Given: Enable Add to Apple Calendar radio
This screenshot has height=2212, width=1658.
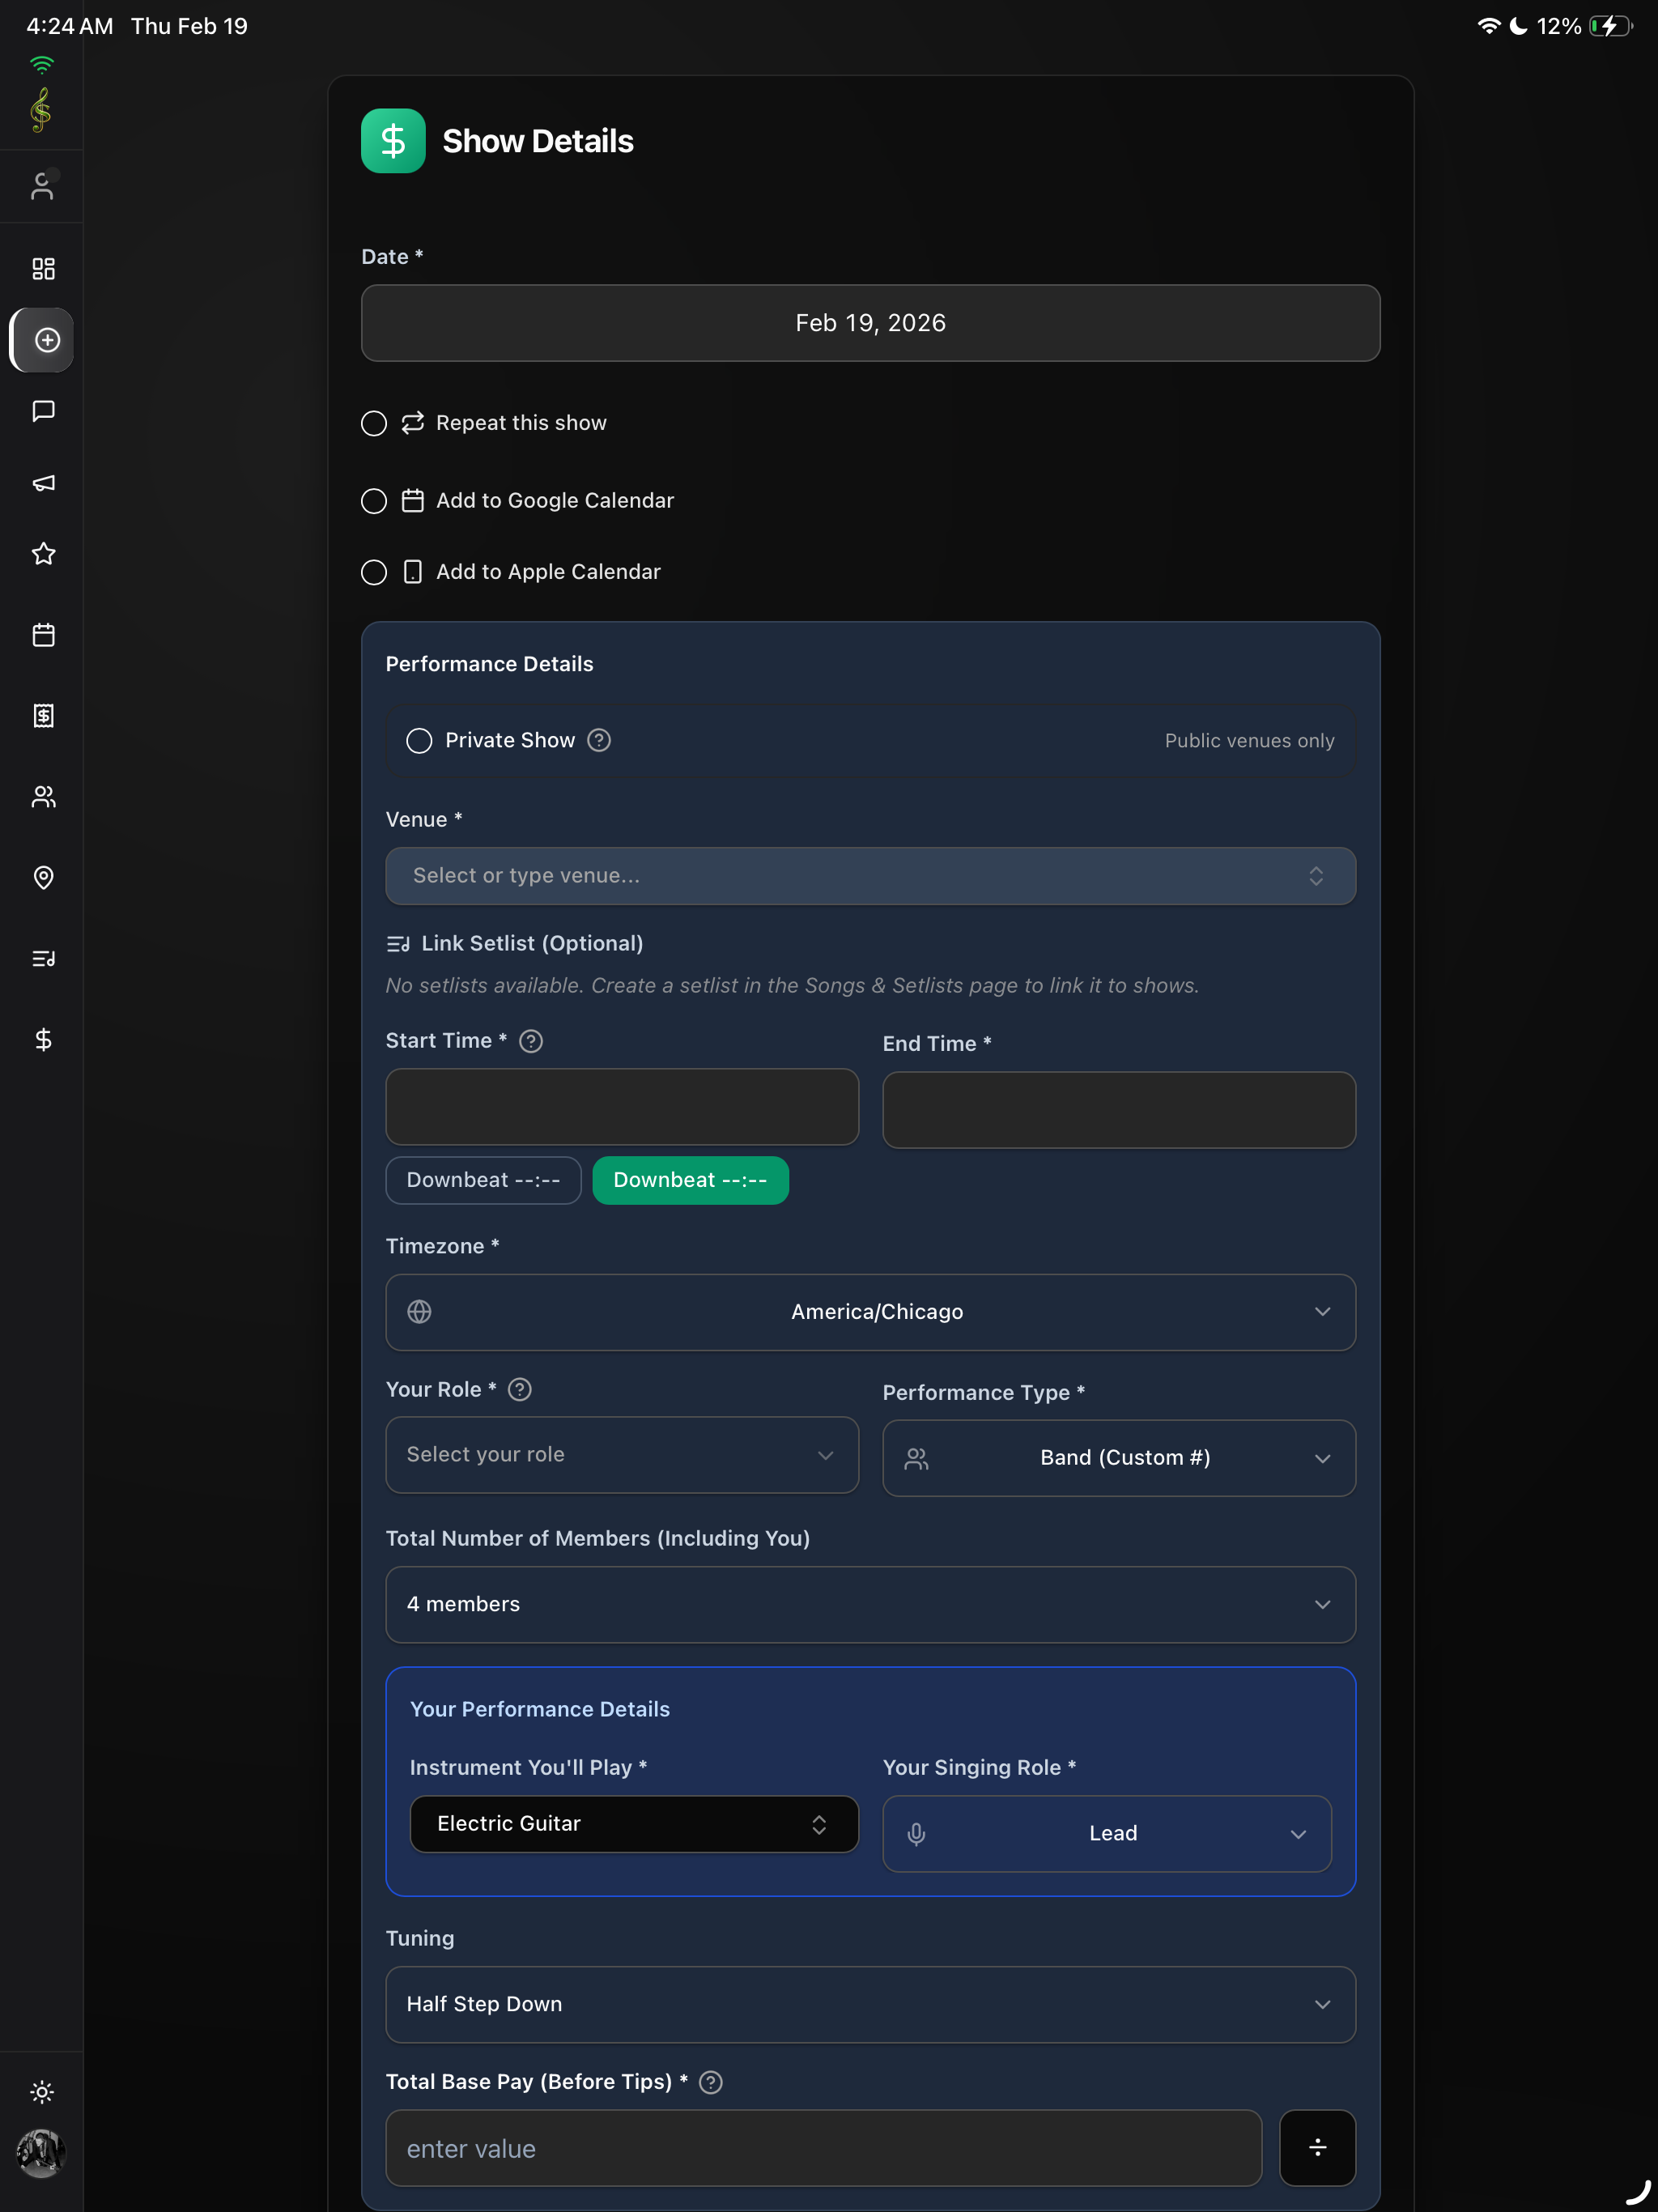Looking at the screenshot, I should (x=374, y=572).
